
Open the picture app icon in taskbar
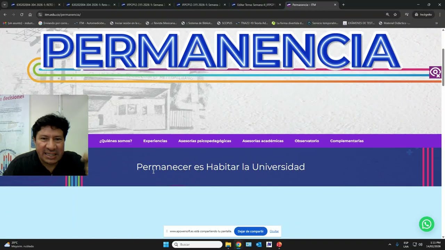click(x=249, y=244)
